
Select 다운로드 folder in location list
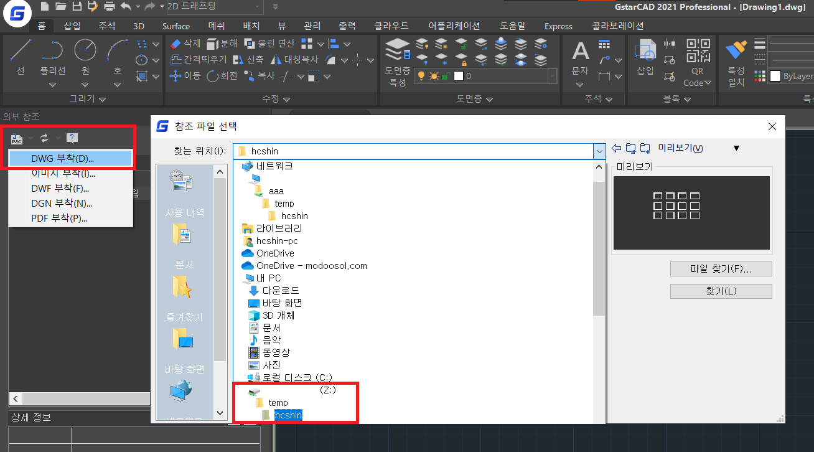274,290
